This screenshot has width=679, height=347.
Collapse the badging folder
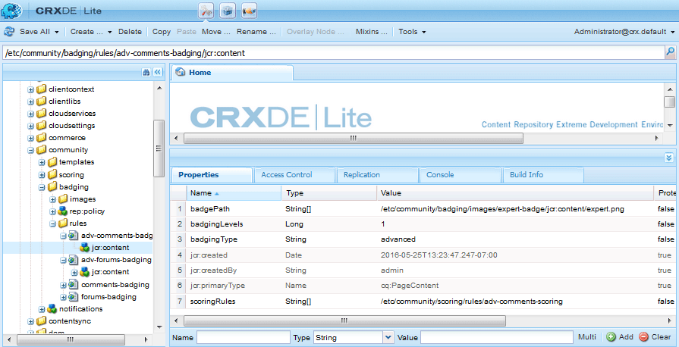(x=42, y=187)
